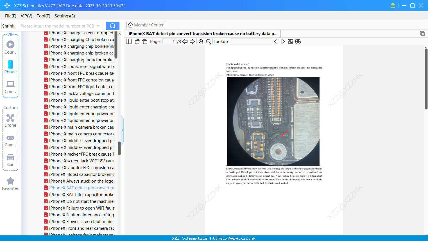Open 'iPhoneX Front and rear camera' file
This screenshot has width=428, height=241.
click(79, 228)
